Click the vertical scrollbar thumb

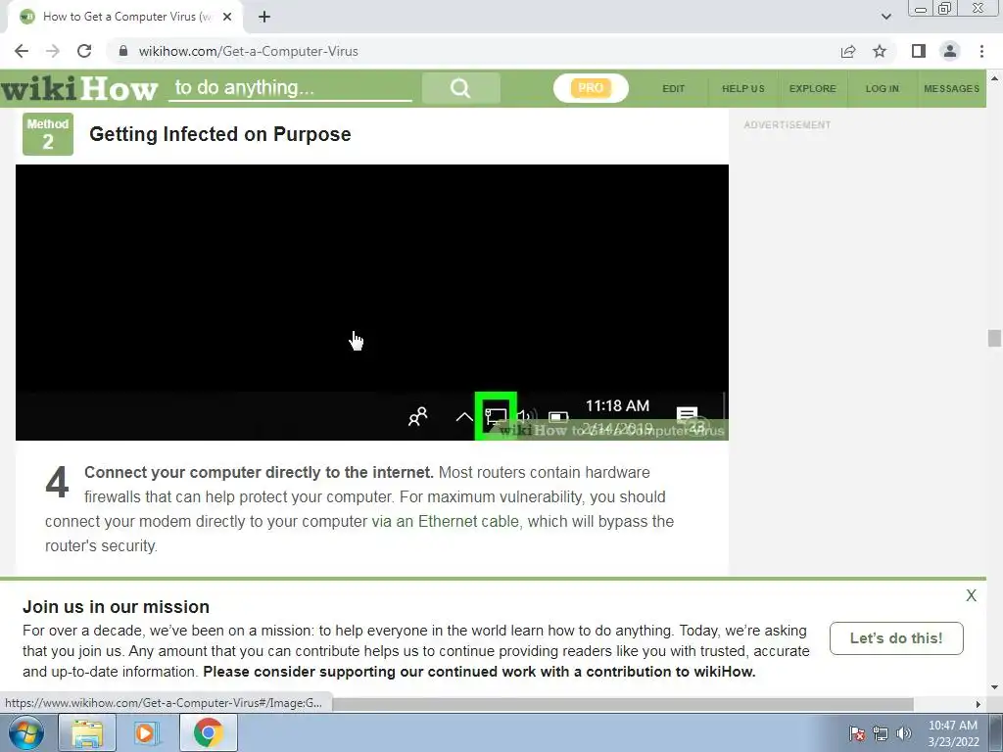994,338
